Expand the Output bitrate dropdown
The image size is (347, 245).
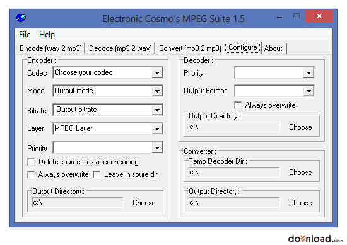click(x=157, y=110)
